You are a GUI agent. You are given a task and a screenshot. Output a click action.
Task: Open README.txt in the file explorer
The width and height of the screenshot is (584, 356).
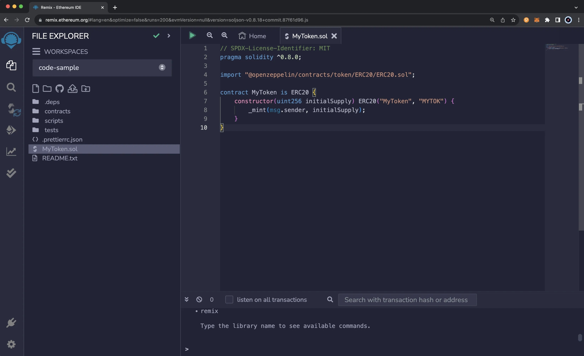[x=60, y=158]
